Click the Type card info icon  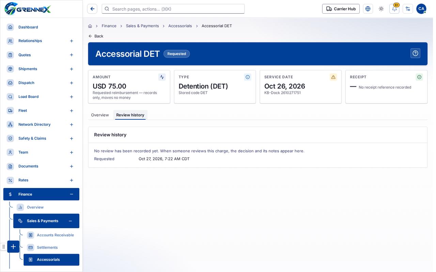[248, 77]
